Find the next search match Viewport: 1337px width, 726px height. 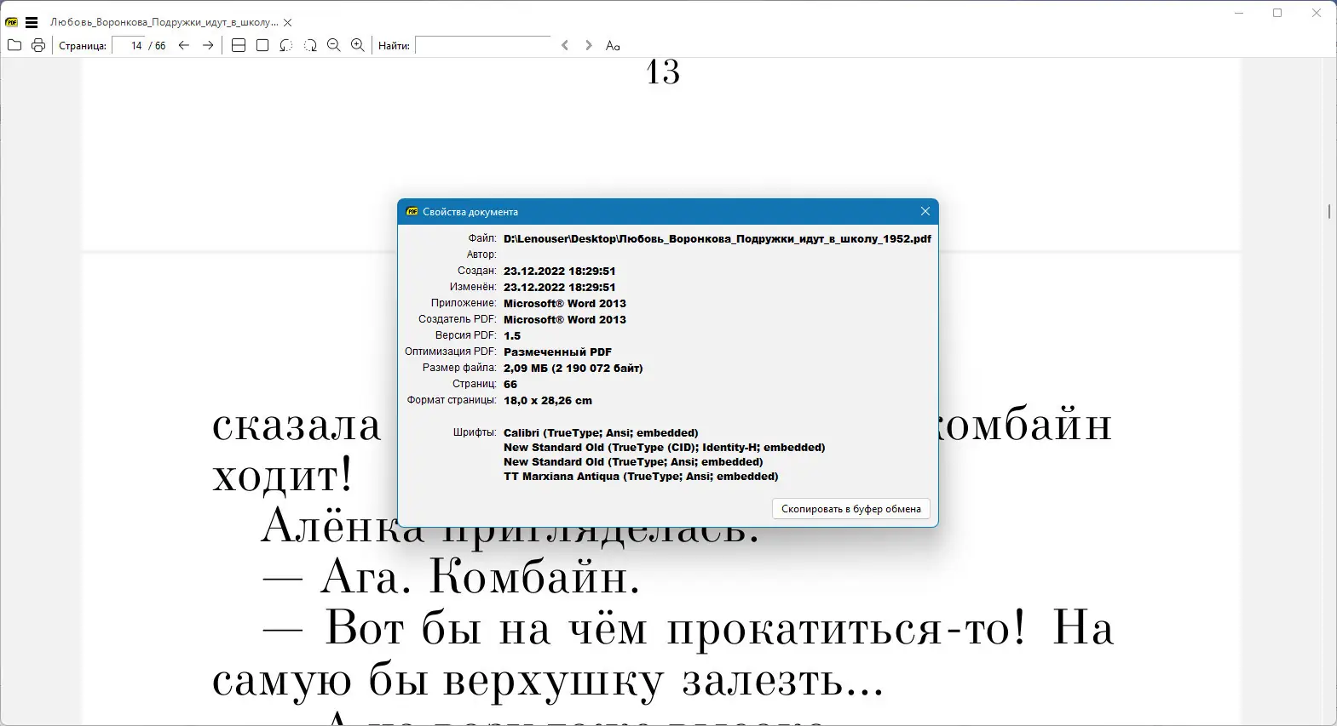coord(588,45)
